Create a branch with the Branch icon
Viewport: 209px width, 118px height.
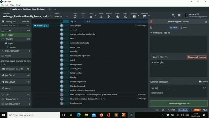[109, 17]
